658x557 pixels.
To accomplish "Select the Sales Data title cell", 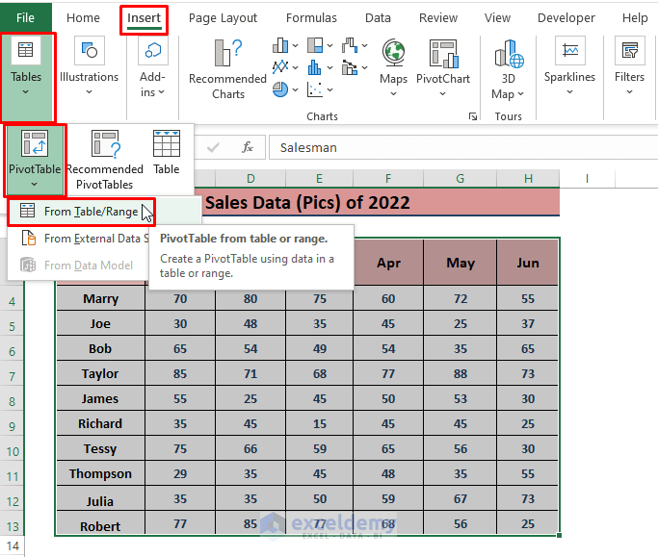I will coord(307,202).
